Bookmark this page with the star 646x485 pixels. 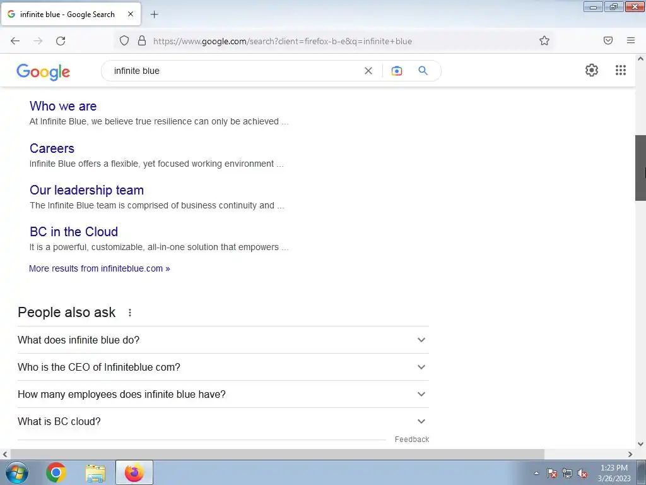tap(544, 41)
